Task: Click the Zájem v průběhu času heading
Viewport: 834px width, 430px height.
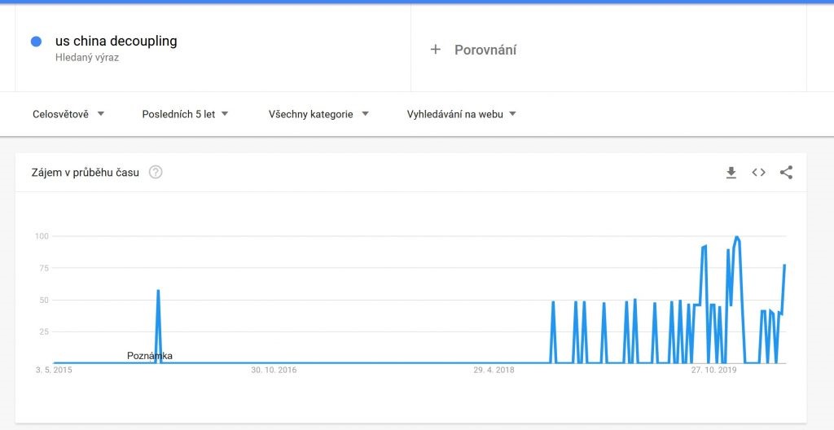Action: click(86, 173)
